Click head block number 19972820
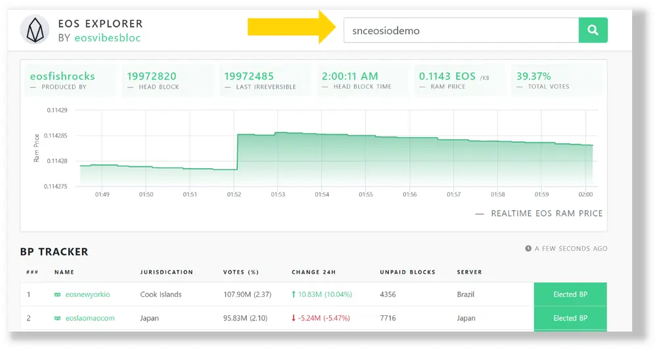 (152, 76)
